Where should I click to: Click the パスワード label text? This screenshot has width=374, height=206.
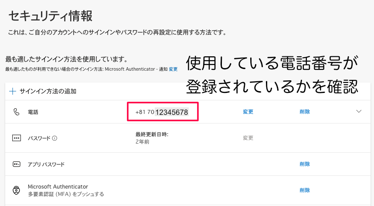pos(39,138)
